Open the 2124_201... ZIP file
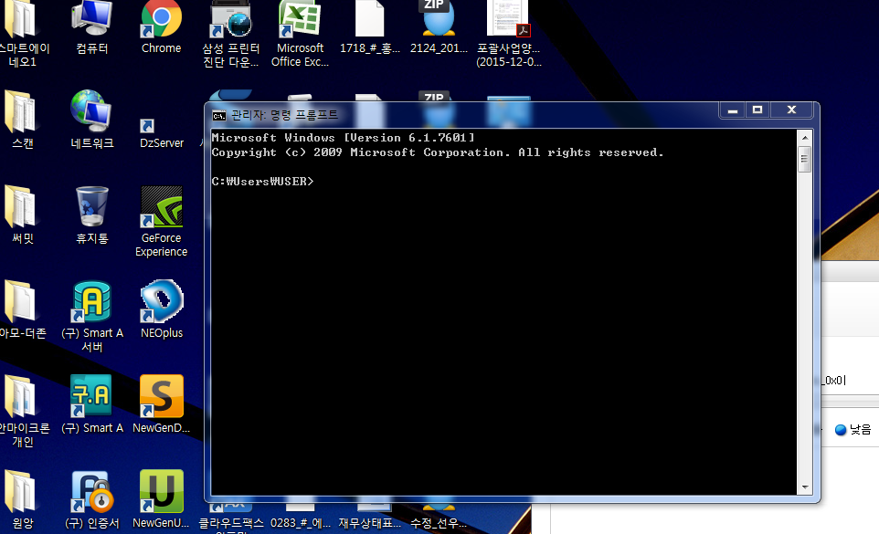Viewport: 879px width, 534px height. pos(439,26)
